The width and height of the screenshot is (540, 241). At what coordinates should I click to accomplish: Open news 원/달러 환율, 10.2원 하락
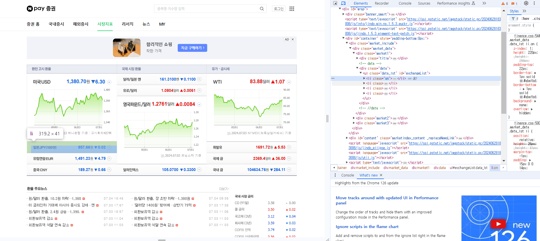click(55, 198)
